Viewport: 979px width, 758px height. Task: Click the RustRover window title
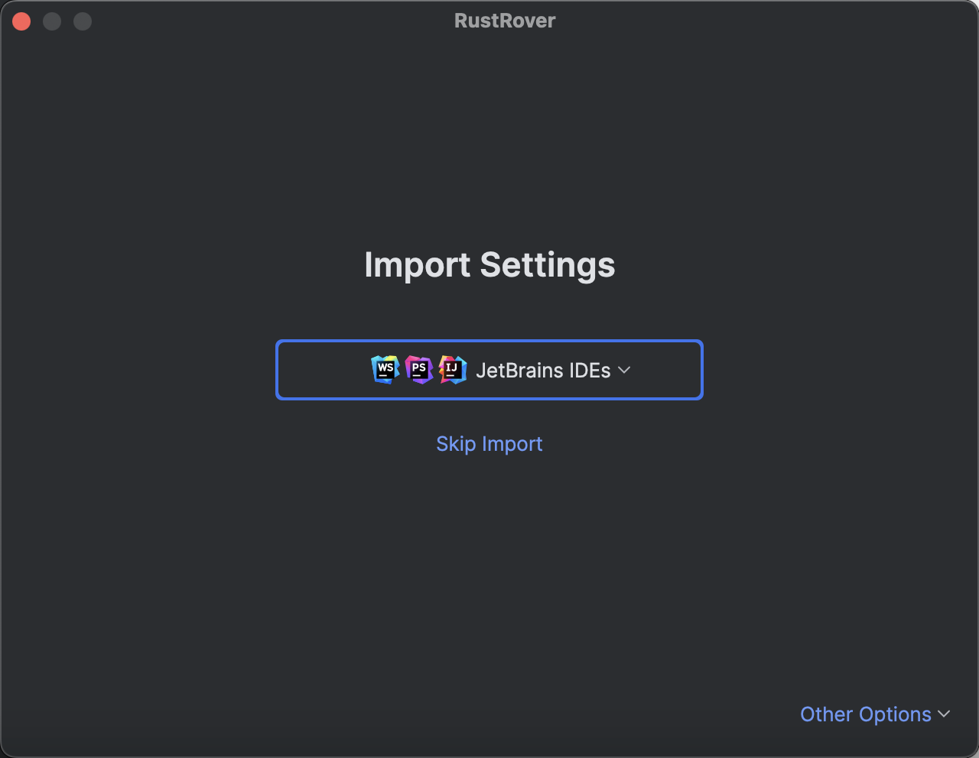pos(504,21)
